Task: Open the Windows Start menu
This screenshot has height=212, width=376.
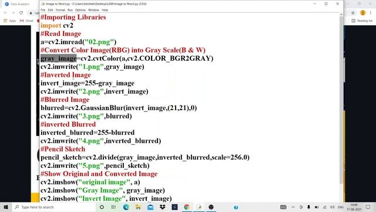Action: [6, 207]
